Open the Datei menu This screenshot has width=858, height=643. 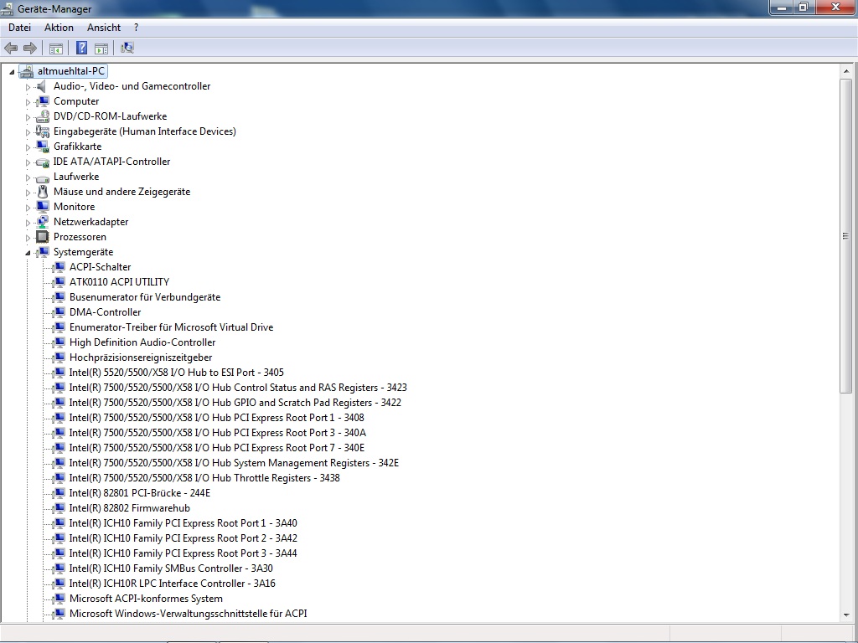point(20,28)
